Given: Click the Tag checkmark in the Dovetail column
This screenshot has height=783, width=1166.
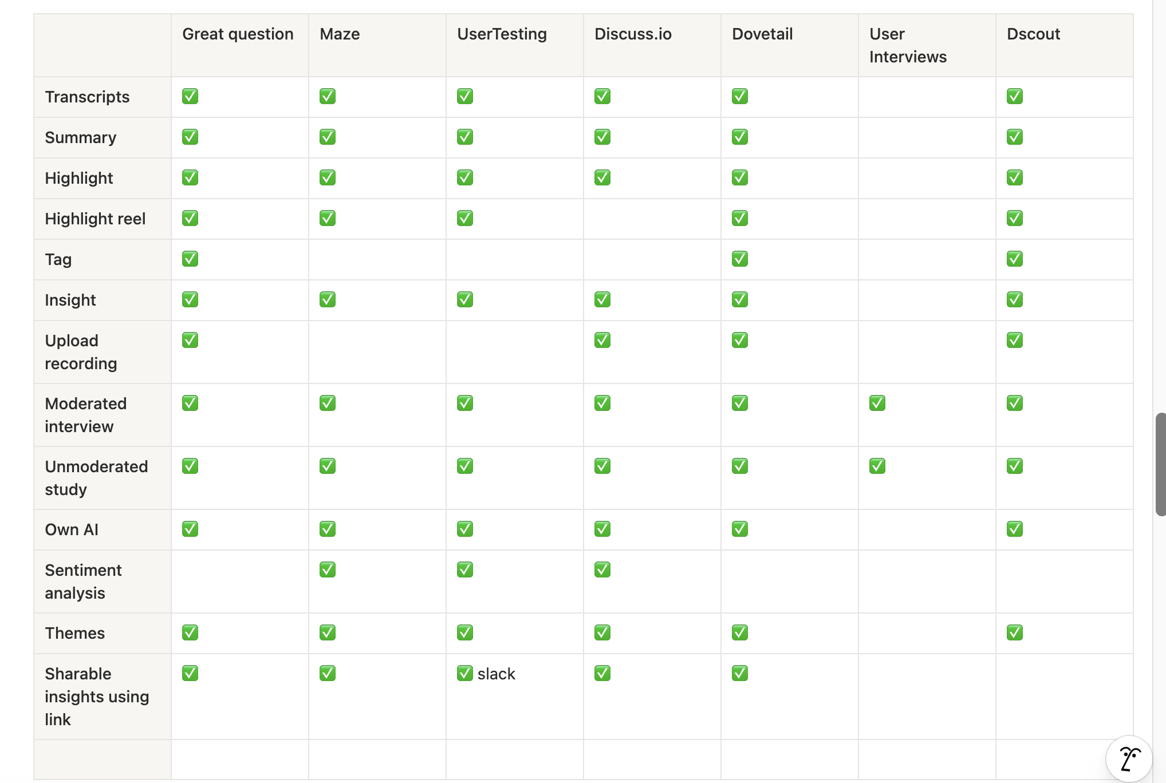Looking at the screenshot, I should click(739, 259).
